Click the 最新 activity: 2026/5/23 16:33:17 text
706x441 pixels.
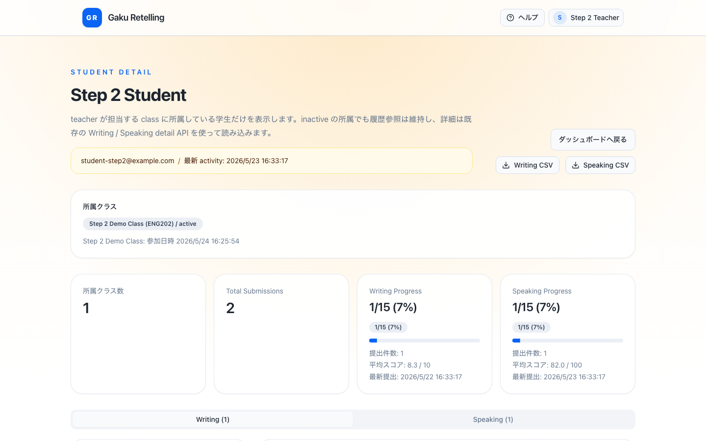tap(236, 161)
